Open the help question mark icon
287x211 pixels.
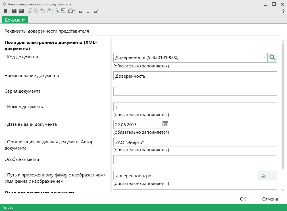point(283,11)
